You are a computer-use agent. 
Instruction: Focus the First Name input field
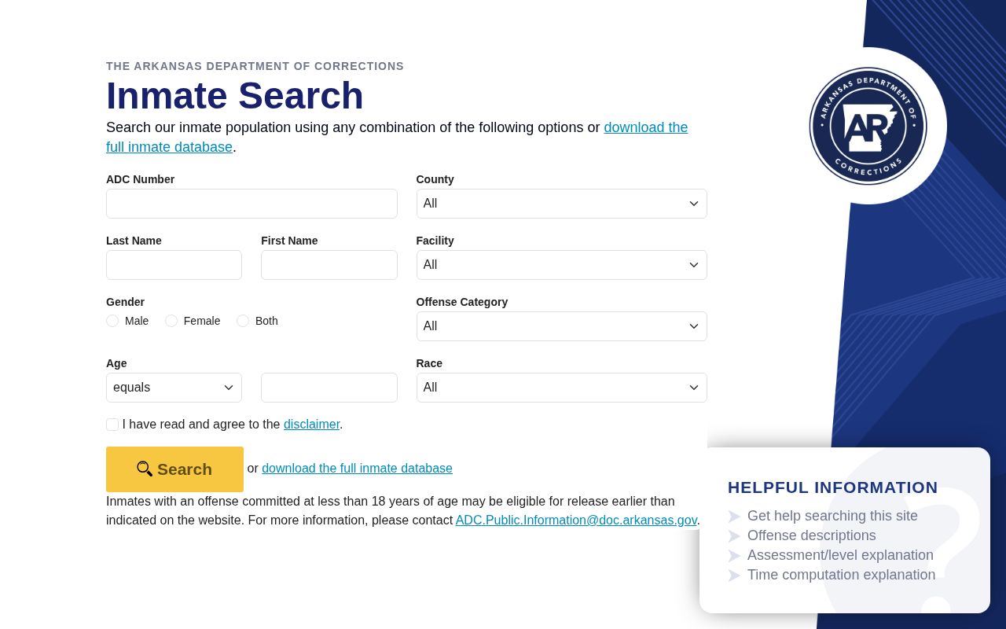(329, 265)
